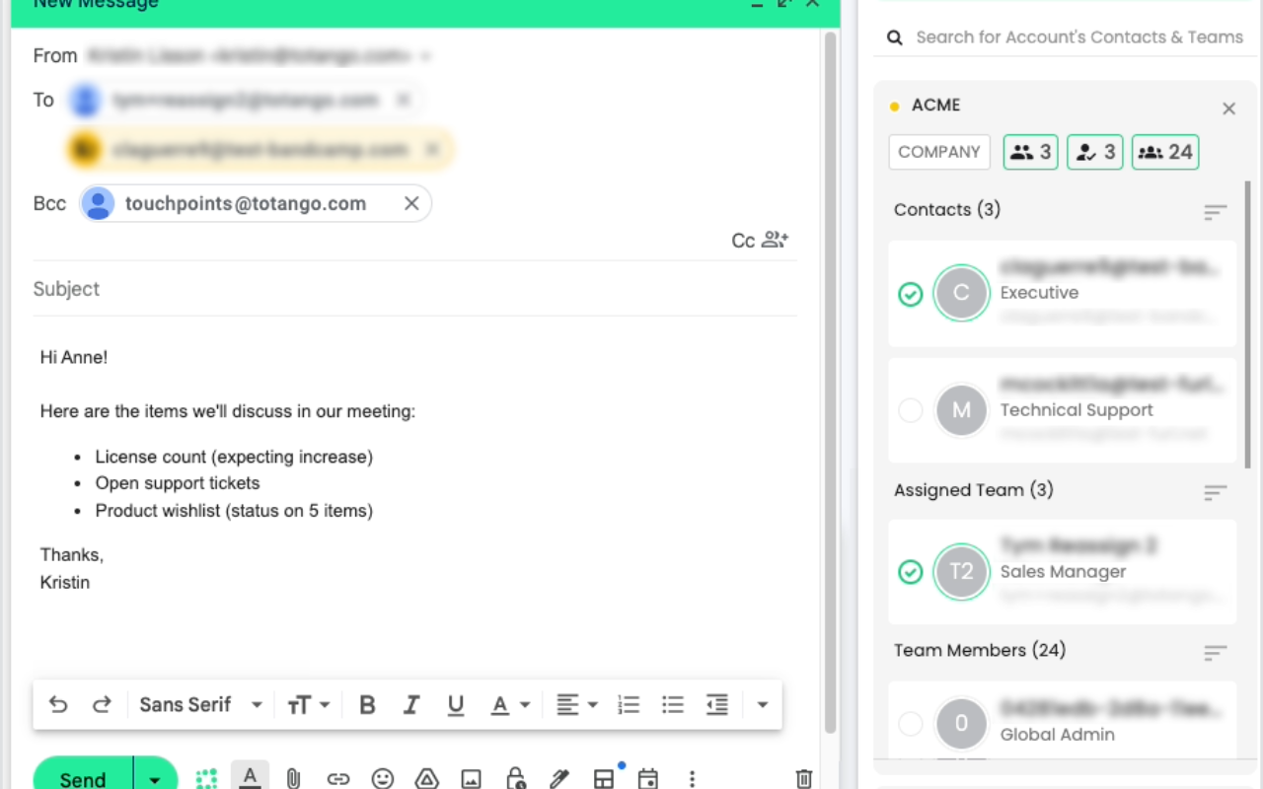The image size is (1263, 789).
Task: Add Cc recipients
Action: click(743, 241)
